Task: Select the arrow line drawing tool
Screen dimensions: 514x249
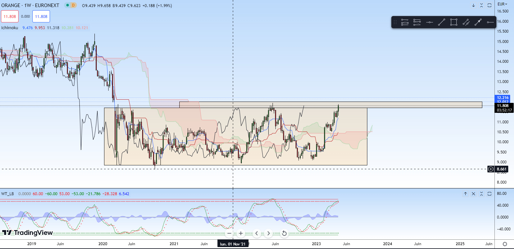Action: 478,22
